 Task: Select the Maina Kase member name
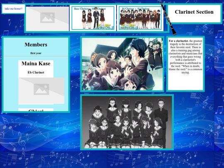pos(36,63)
